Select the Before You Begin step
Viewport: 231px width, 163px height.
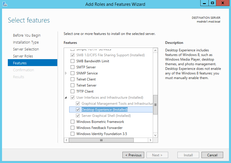point(27,35)
